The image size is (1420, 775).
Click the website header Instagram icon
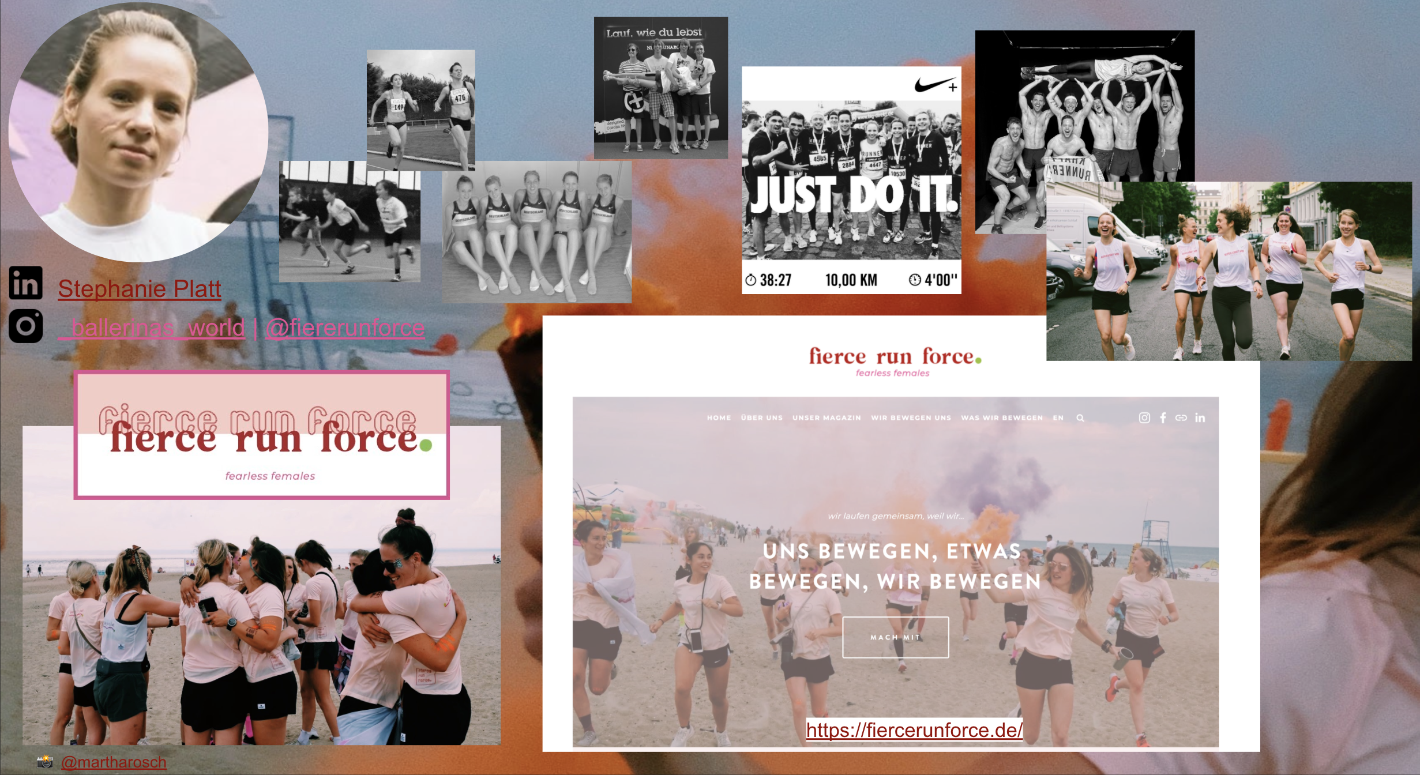(1144, 417)
